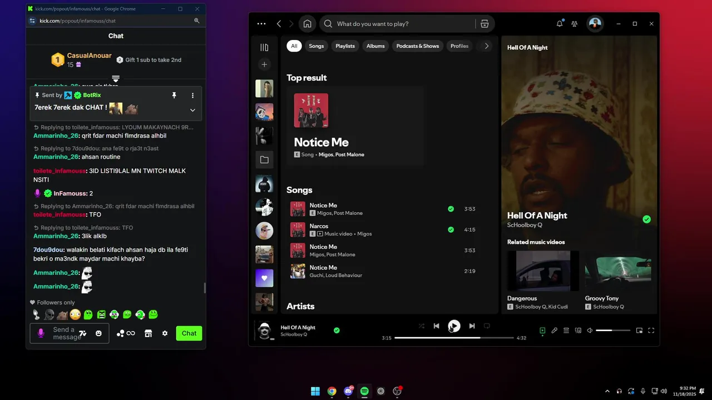The height and width of the screenshot is (400, 712).
Task: Select the Albums filter chip
Action: pos(375,46)
